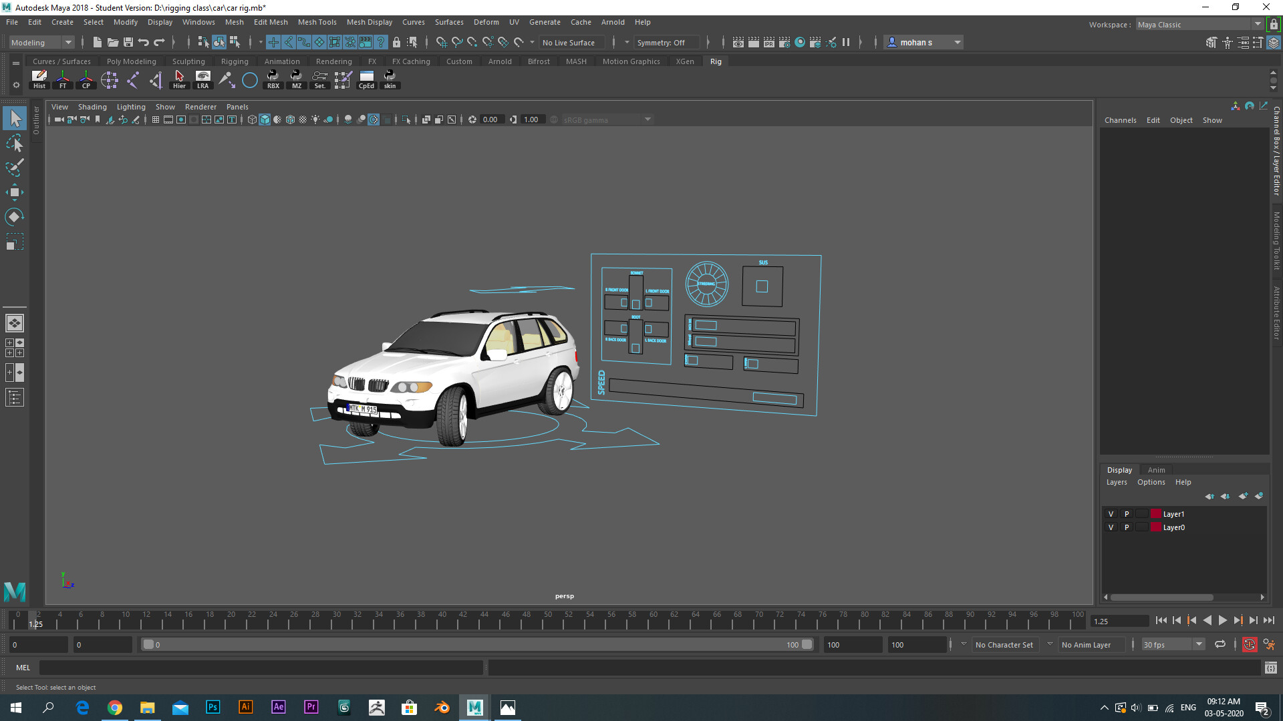The height and width of the screenshot is (721, 1283).
Task: Click the Hier shelf icon on Rig shelf
Action: tap(179, 79)
